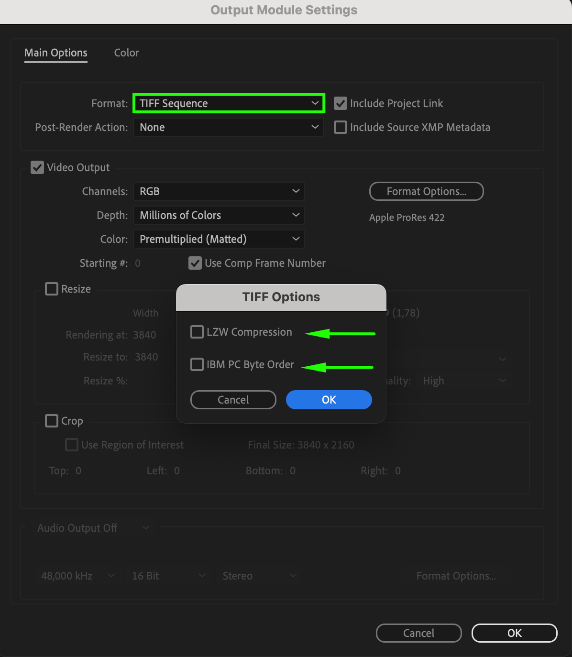The width and height of the screenshot is (572, 657).
Task: Enable Include Source XMP Metadata
Action: point(341,127)
